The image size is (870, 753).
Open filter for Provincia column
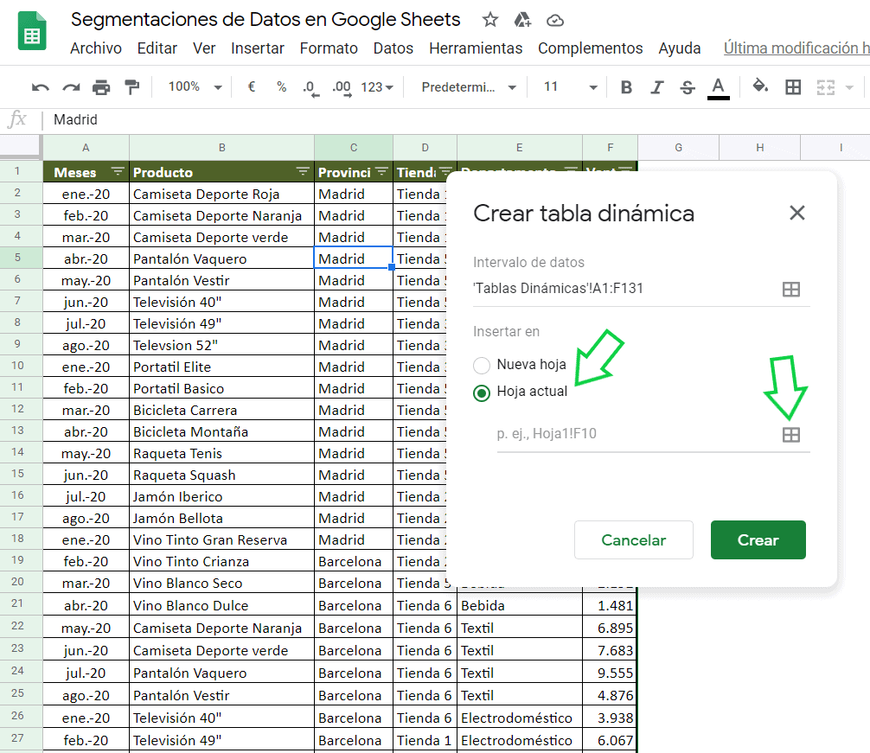[381, 171]
